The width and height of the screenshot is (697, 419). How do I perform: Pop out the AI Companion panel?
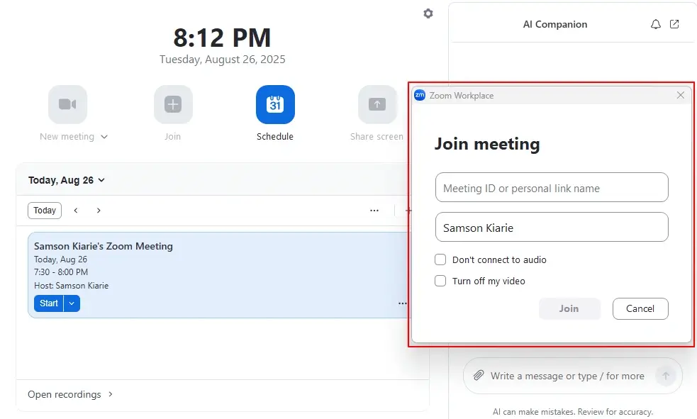pyautogui.click(x=674, y=24)
